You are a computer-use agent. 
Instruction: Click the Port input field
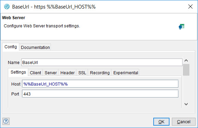tap(100, 94)
